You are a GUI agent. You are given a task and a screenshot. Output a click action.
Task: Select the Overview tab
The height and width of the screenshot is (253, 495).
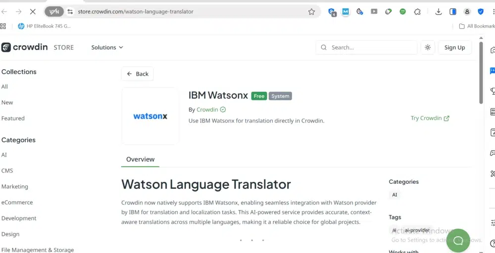tap(140, 160)
